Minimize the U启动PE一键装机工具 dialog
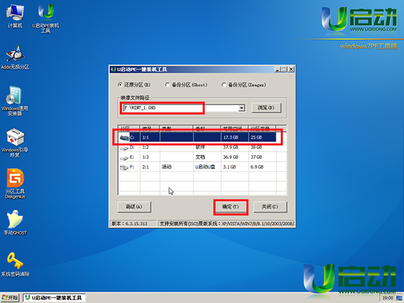The image size is (404, 303). click(x=277, y=69)
